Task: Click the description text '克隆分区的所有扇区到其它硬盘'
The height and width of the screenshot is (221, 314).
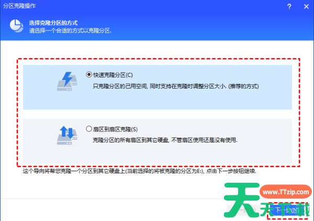Action: coord(130,140)
